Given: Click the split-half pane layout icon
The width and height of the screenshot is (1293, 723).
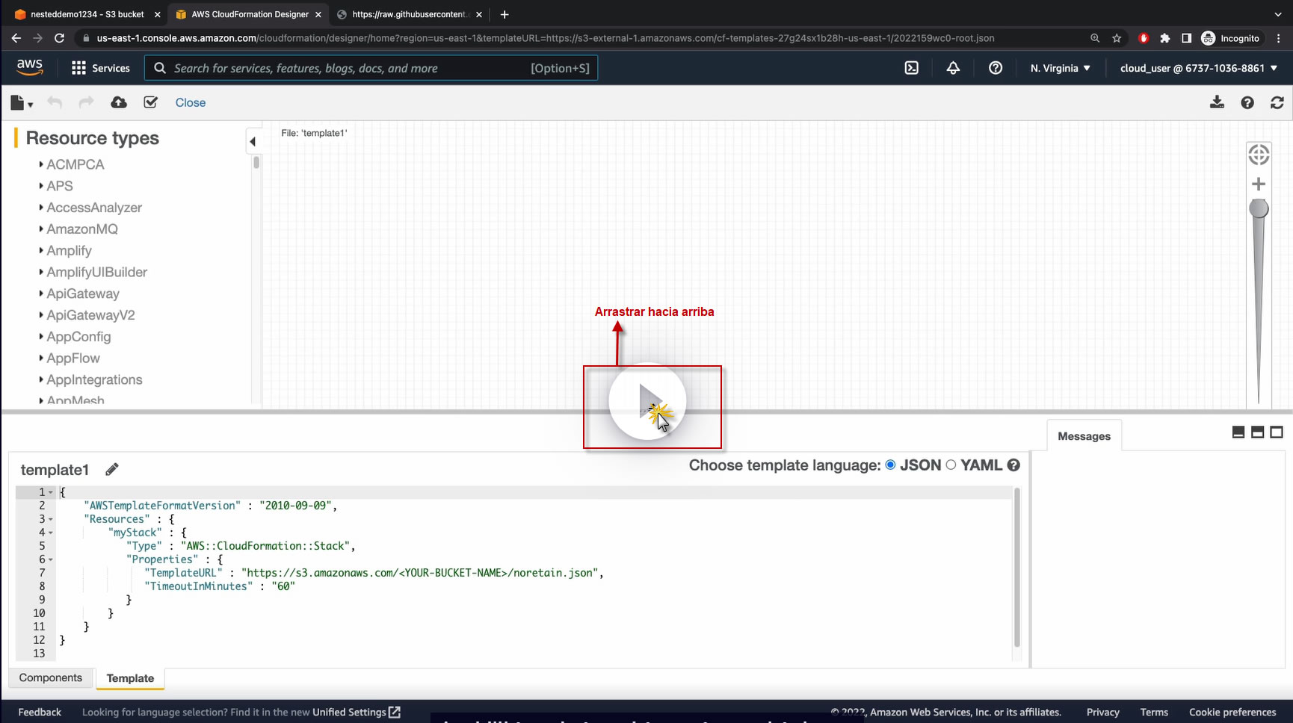Looking at the screenshot, I should coord(1258,432).
